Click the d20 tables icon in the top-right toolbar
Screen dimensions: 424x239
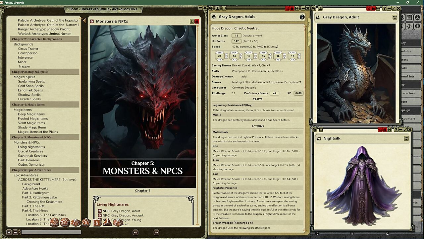point(417,18)
